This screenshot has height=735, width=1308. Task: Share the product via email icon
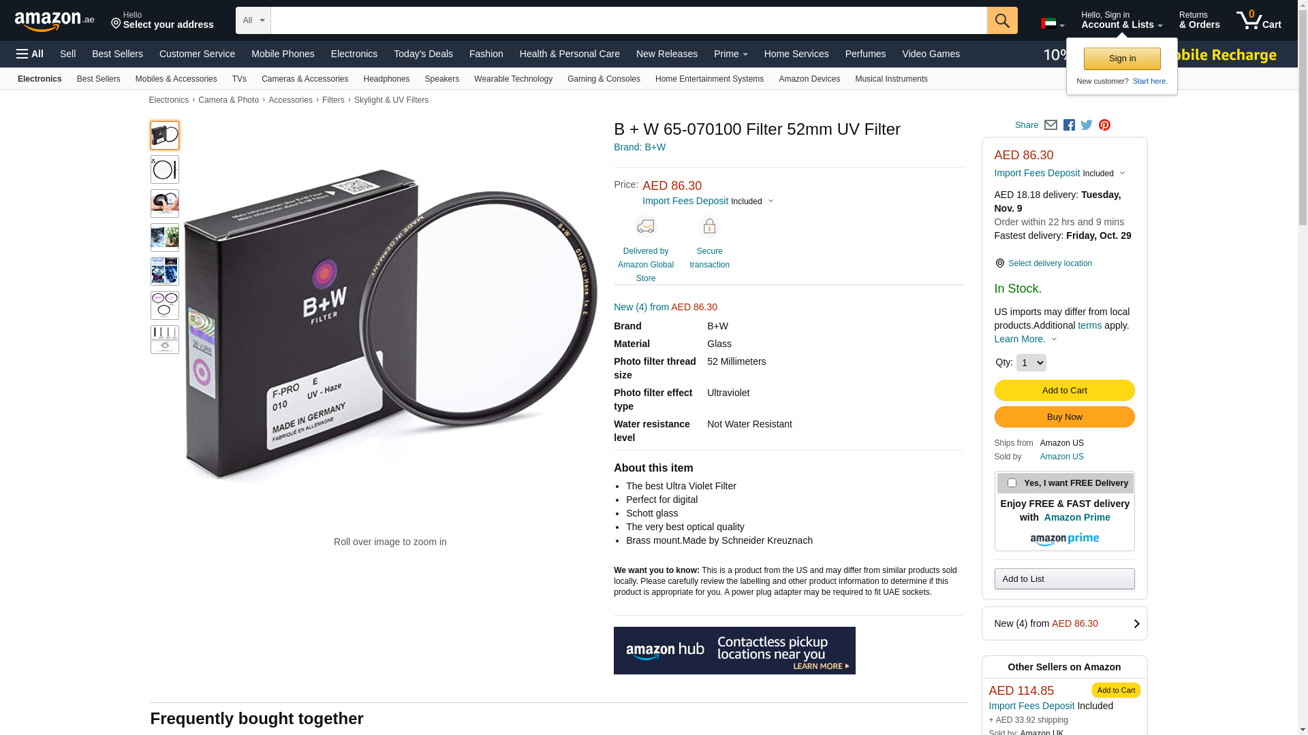click(x=1050, y=125)
